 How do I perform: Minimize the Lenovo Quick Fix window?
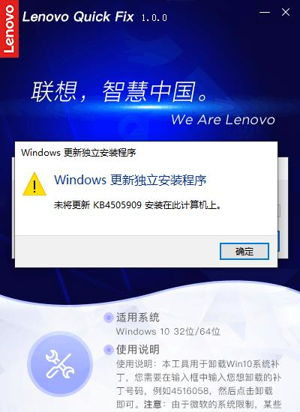click(265, 12)
